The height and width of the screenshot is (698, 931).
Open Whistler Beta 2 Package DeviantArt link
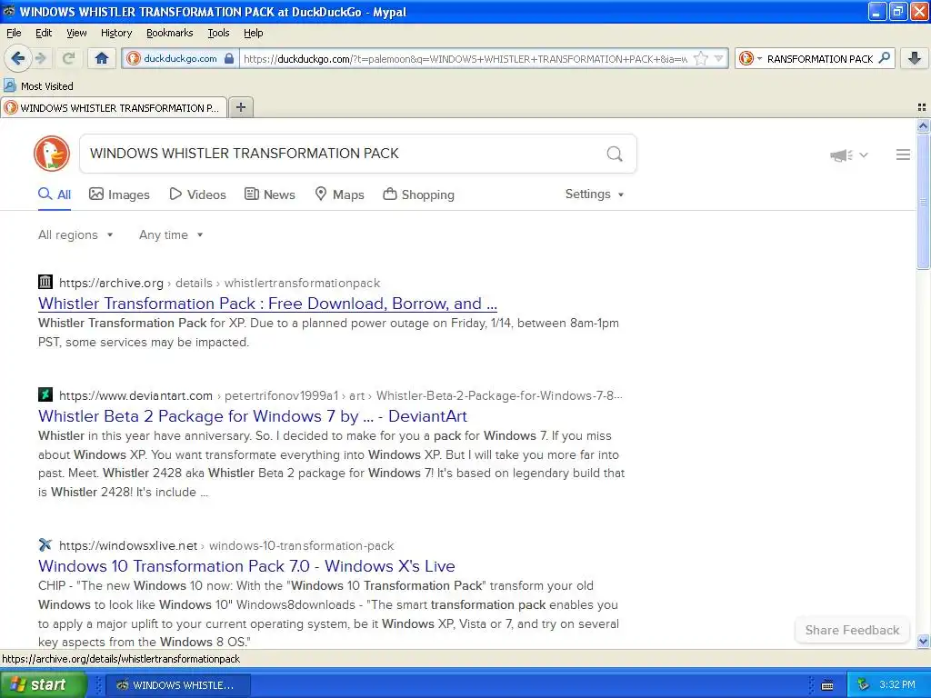coord(253,416)
